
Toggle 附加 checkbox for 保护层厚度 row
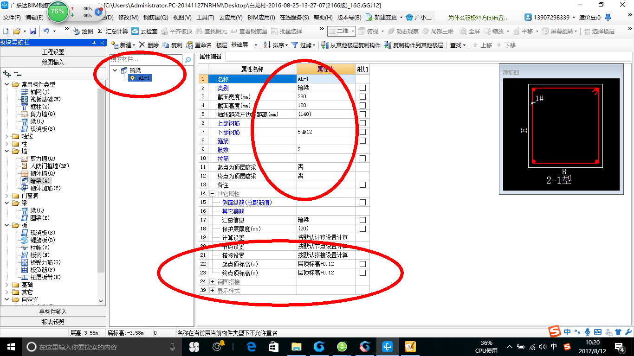coord(362,229)
